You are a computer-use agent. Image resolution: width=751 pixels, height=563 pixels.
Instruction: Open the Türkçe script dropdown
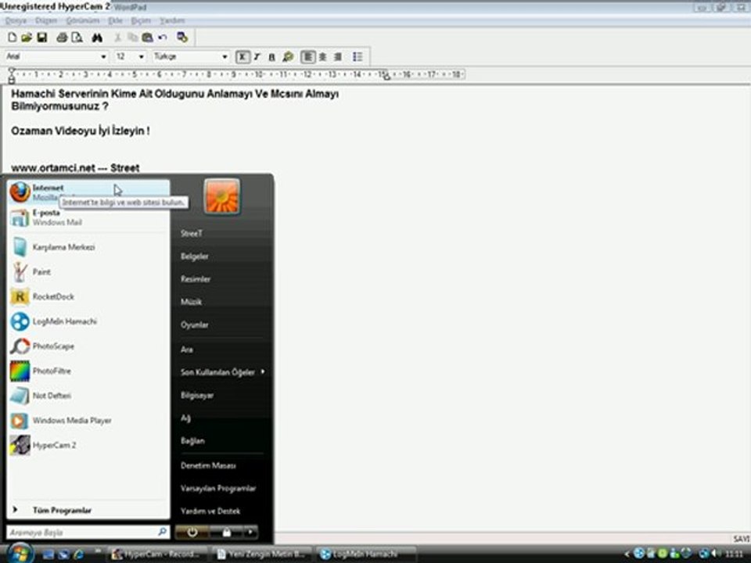click(225, 56)
